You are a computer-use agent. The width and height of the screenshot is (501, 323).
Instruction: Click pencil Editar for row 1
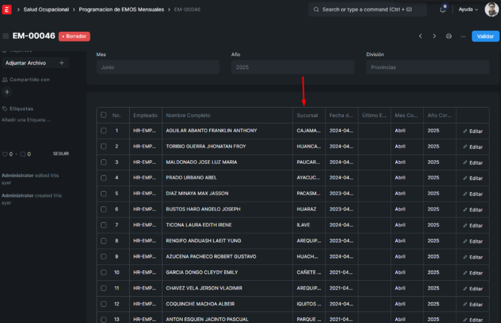tap(473, 131)
